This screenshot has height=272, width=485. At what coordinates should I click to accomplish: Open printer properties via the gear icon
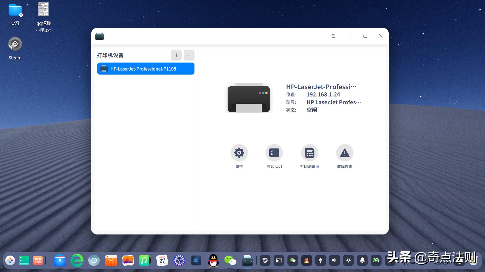239,153
